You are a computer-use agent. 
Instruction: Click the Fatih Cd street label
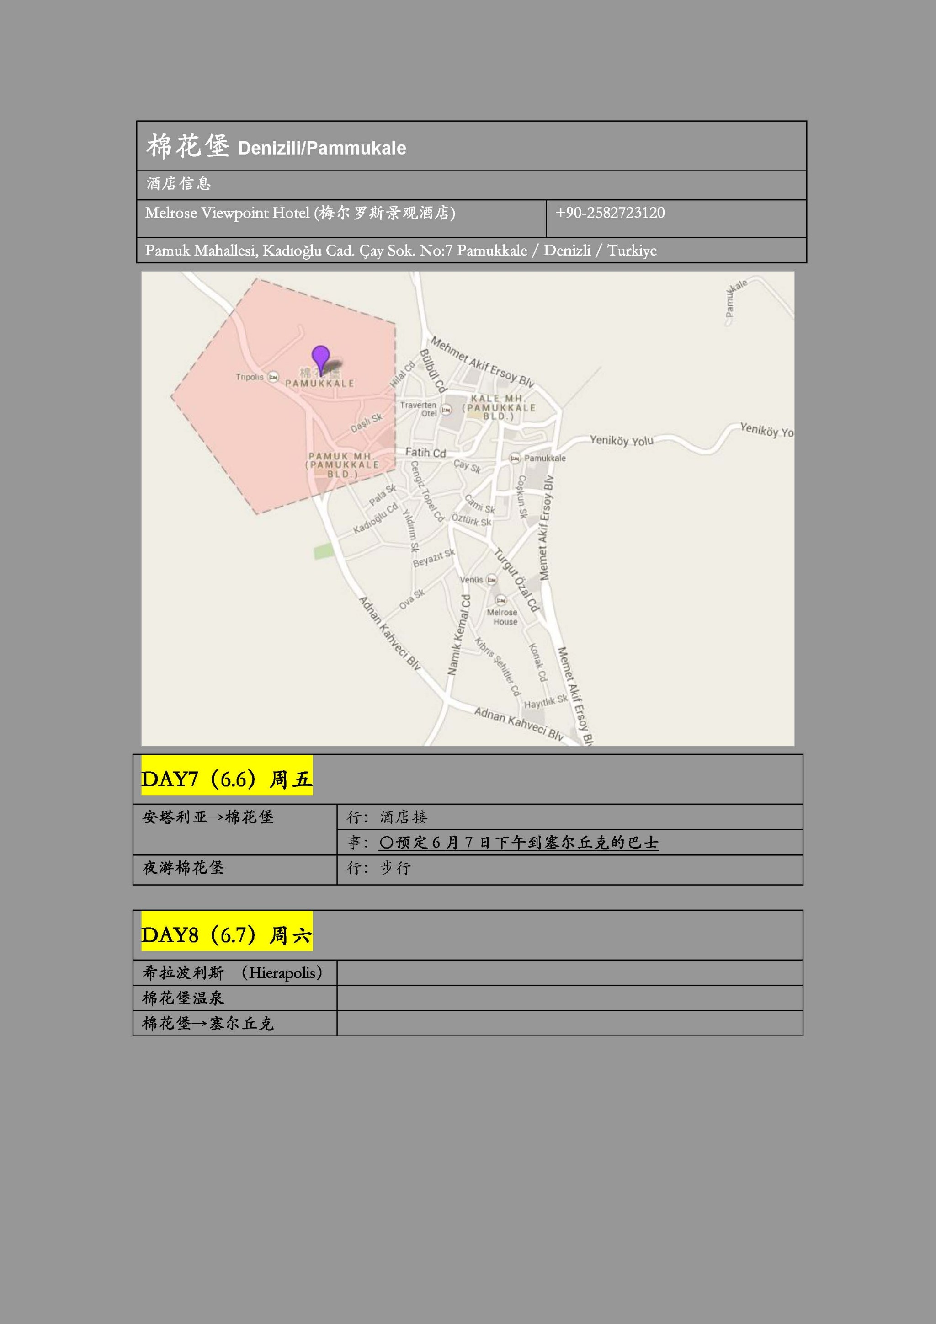coord(425,453)
